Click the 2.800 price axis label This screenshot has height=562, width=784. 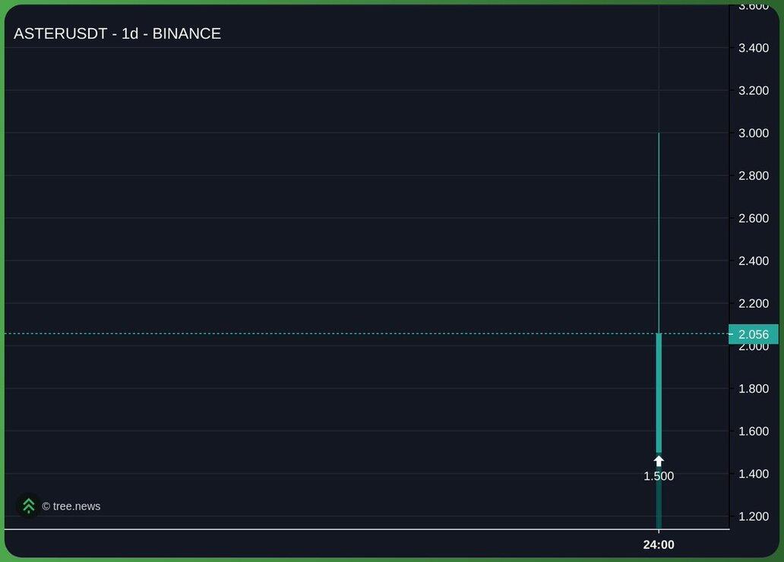(753, 176)
